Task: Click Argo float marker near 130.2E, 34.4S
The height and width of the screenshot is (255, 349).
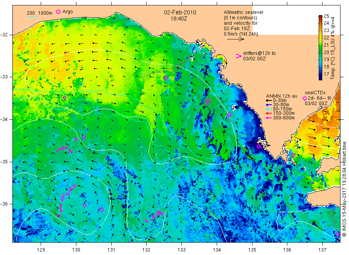Action: [x=84, y=137]
